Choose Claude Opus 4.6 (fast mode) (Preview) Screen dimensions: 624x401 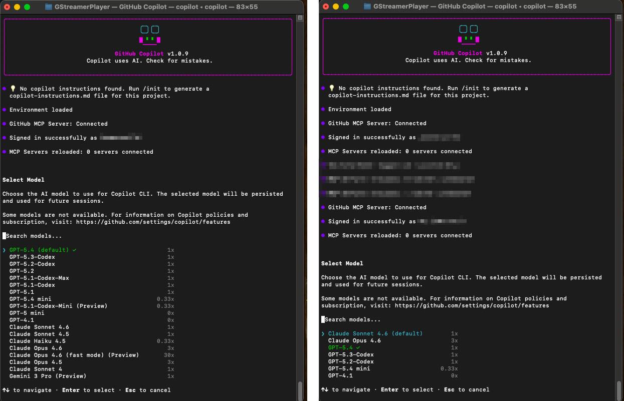(74, 355)
